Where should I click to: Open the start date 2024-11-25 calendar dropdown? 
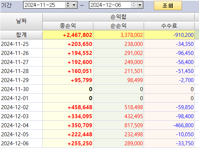click(74, 5)
